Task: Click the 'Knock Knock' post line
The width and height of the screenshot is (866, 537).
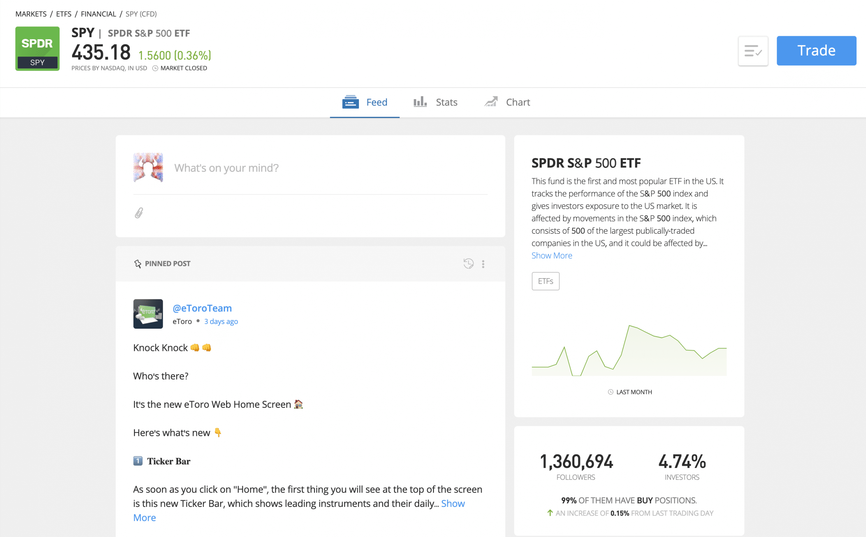Action: coord(172,347)
